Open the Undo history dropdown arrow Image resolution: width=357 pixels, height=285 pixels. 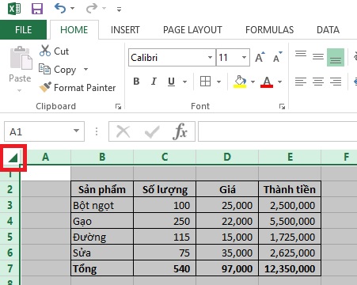pos(72,9)
